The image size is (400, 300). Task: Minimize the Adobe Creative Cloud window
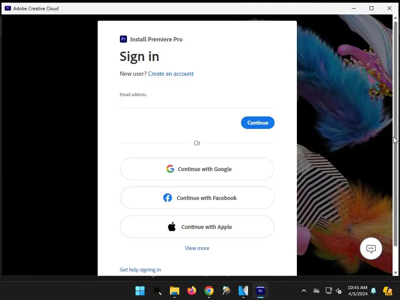click(x=354, y=8)
